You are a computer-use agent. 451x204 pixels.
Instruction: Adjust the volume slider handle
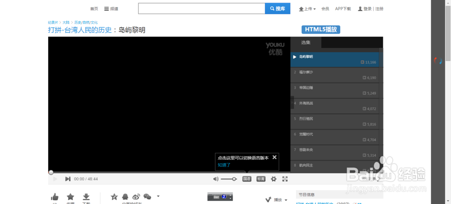(x=234, y=179)
